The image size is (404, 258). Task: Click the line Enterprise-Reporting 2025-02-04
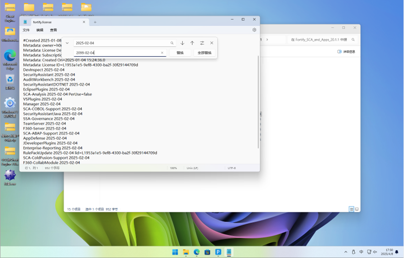[53, 148]
